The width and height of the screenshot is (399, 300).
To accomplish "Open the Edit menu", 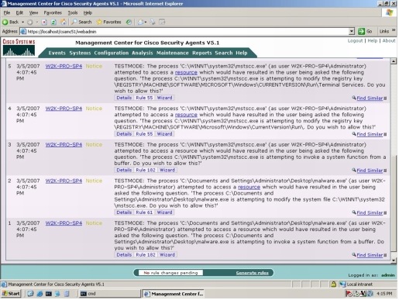I will click(19, 12).
